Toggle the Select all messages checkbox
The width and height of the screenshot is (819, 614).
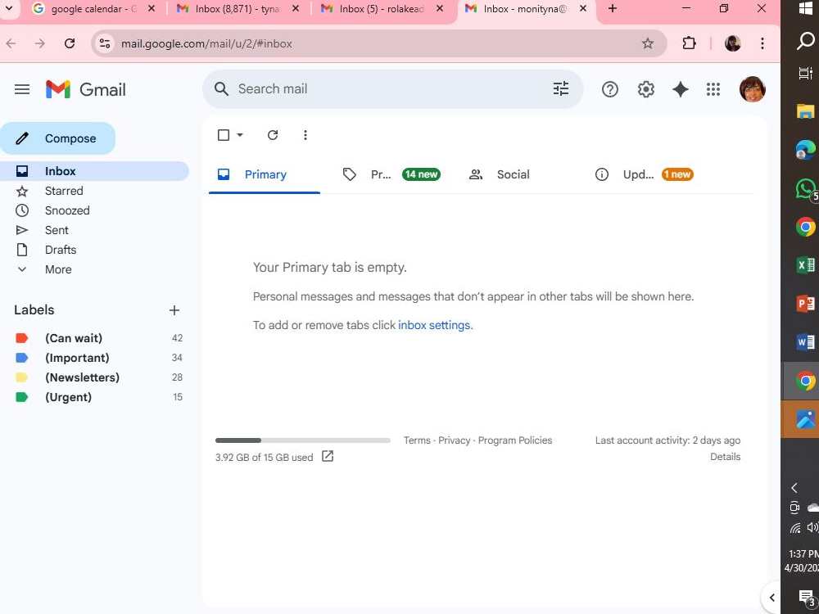[224, 135]
